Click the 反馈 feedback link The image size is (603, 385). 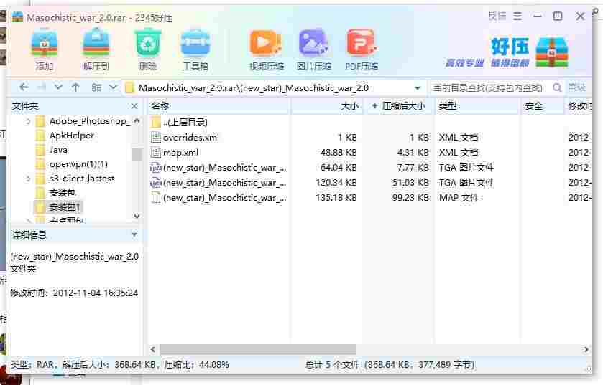(x=497, y=16)
